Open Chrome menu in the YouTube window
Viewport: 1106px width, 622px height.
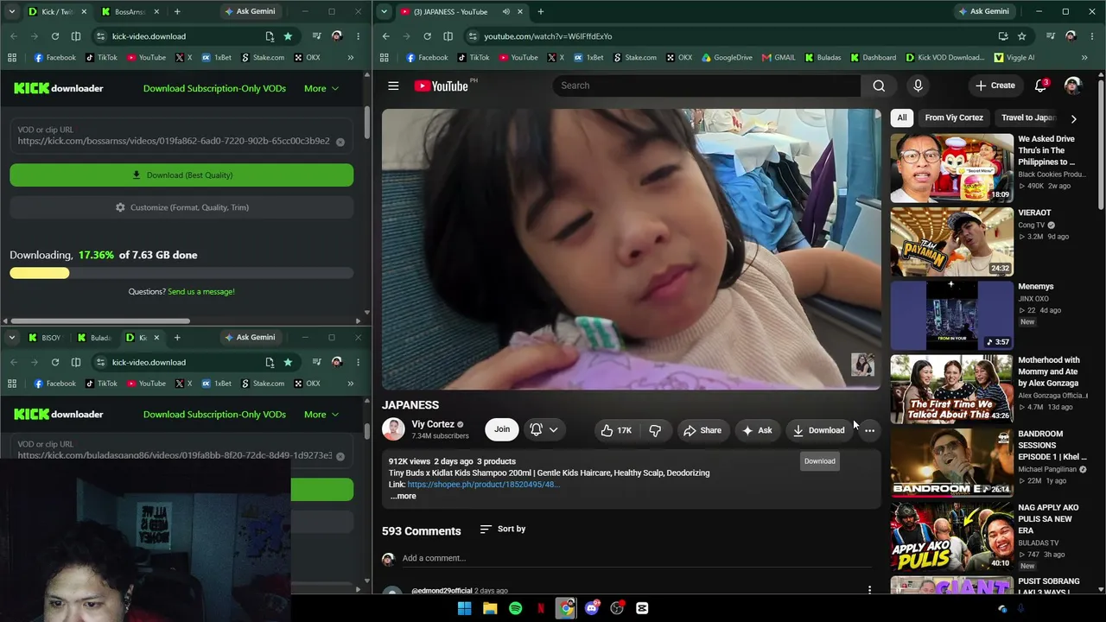click(1091, 36)
